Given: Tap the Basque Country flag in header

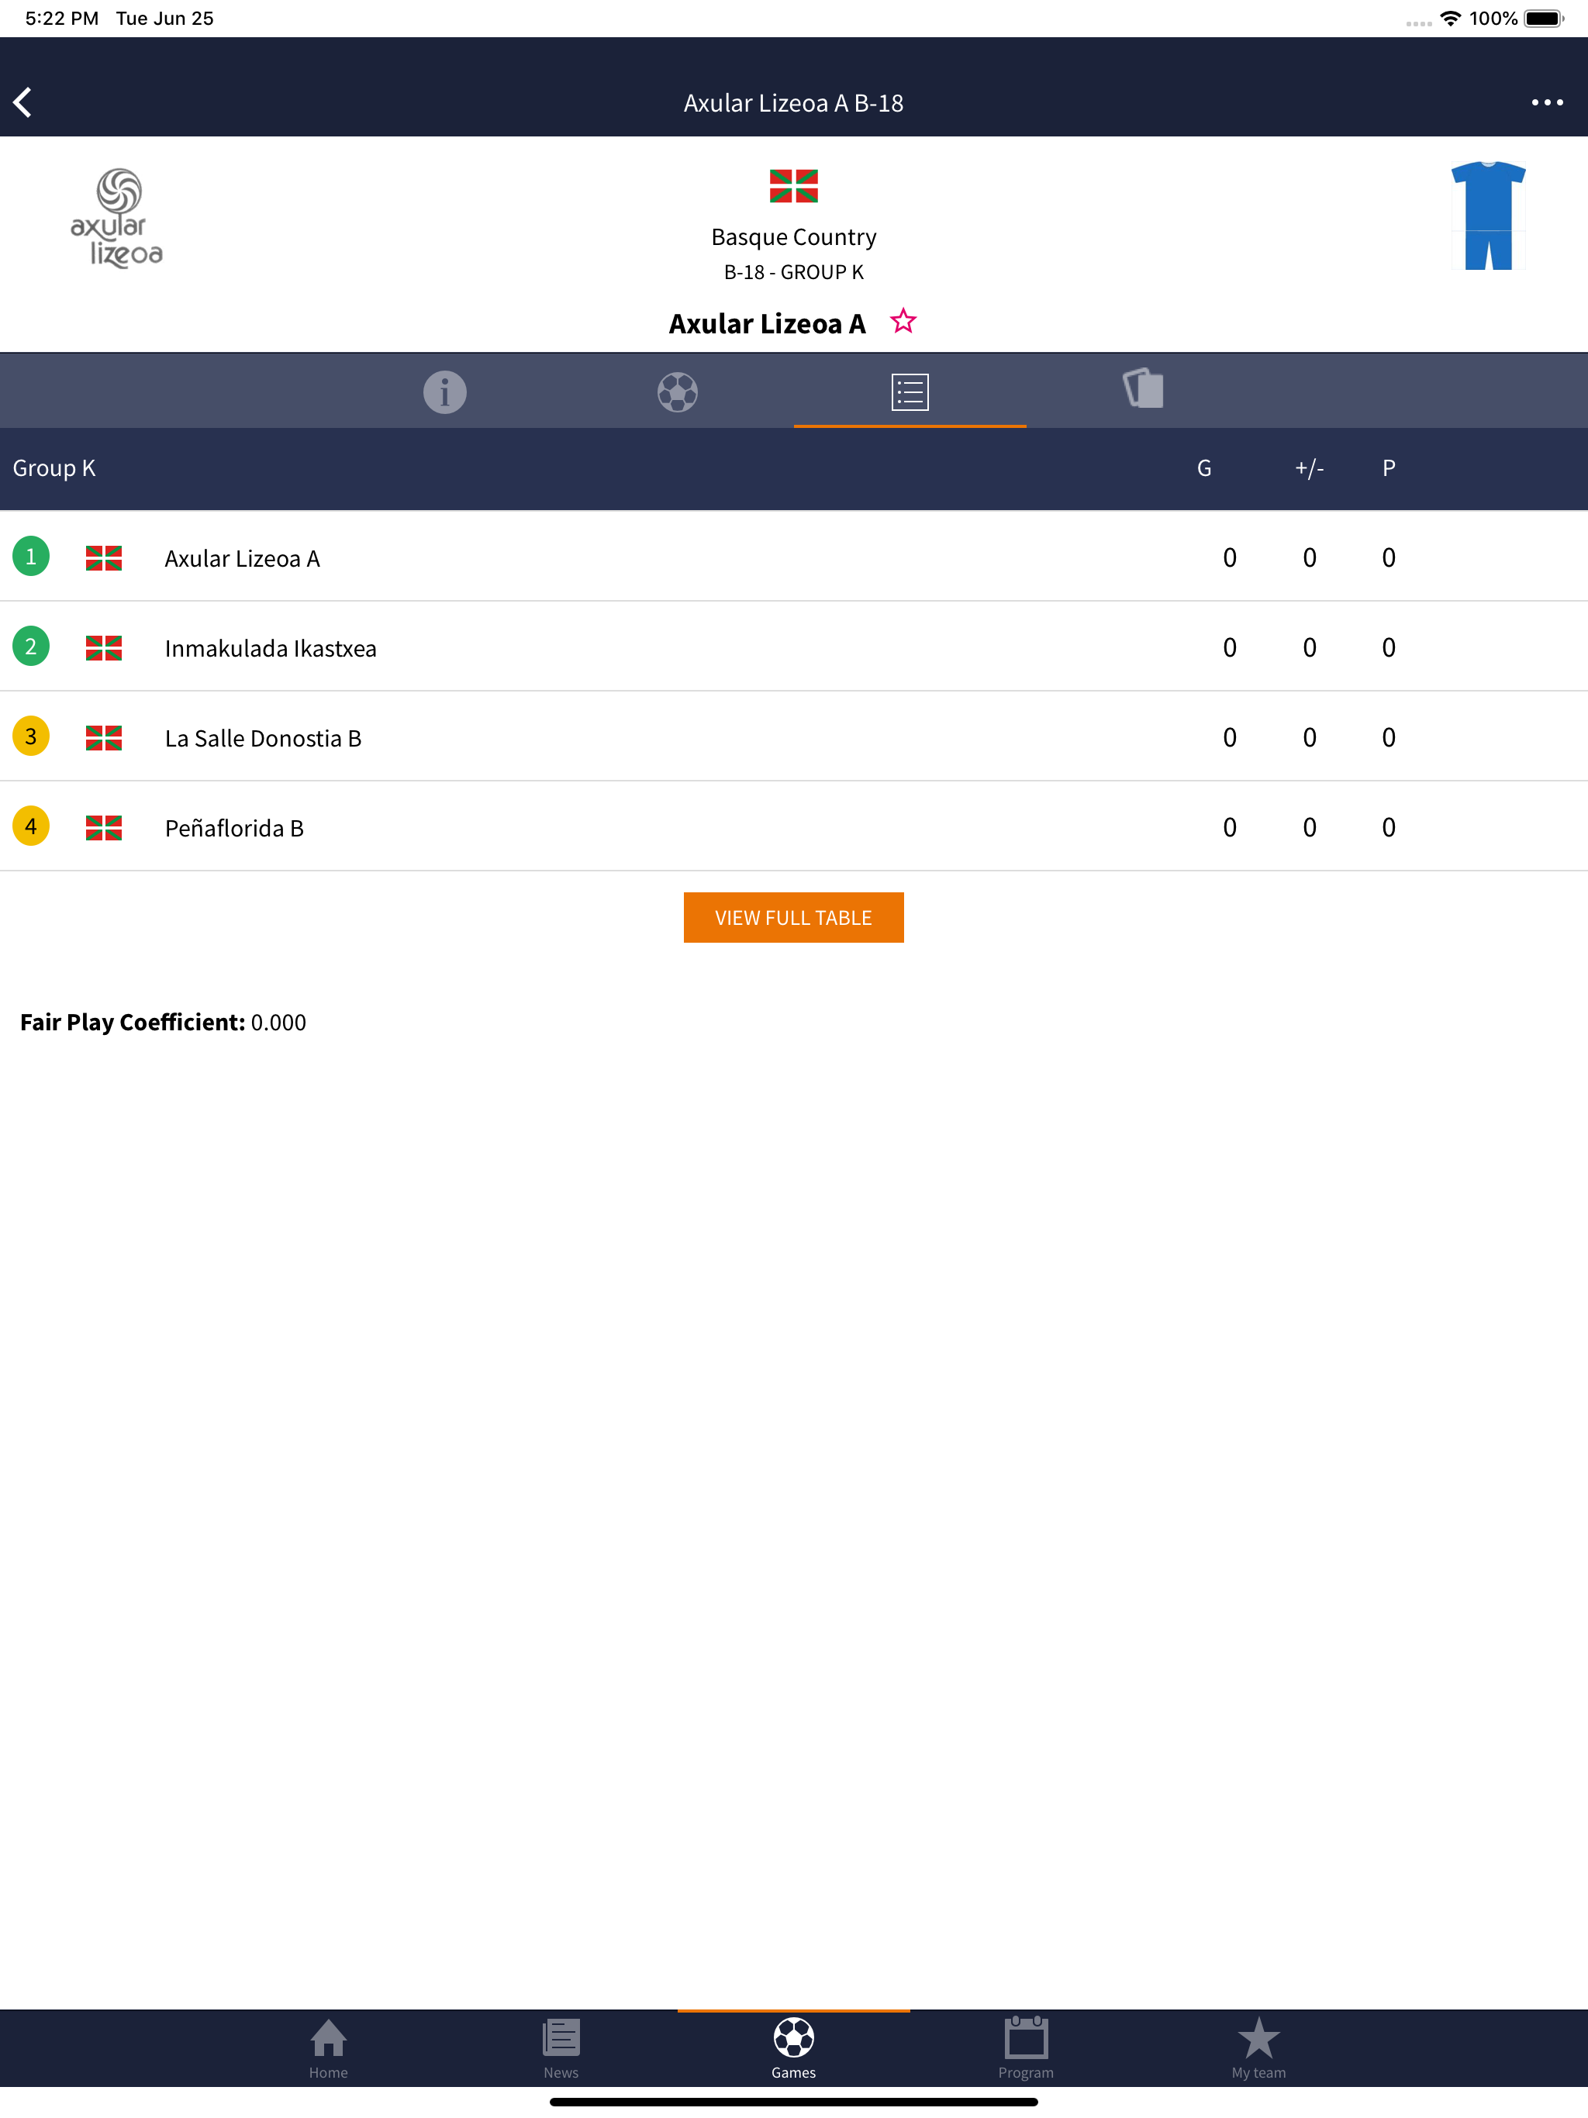Looking at the screenshot, I should click(x=793, y=186).
